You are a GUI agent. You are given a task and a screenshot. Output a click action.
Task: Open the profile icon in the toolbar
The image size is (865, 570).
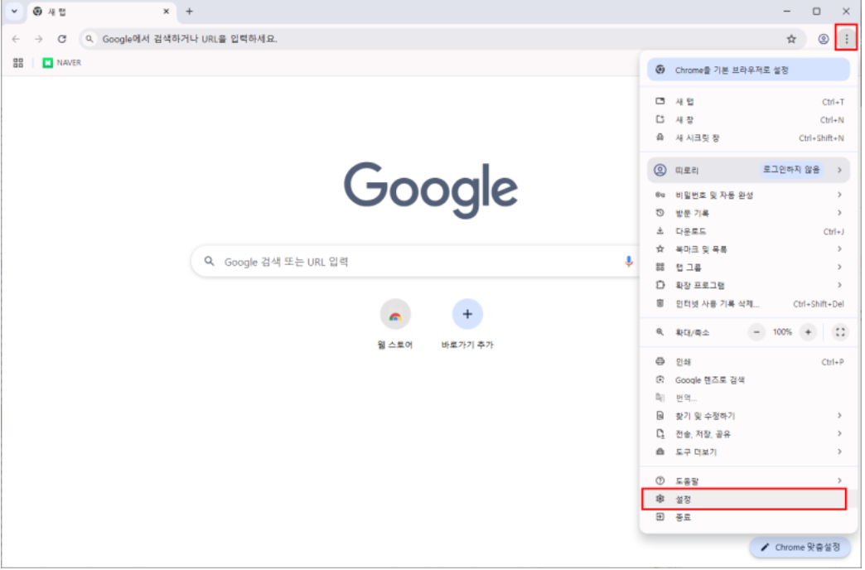[x=823, y=39]
